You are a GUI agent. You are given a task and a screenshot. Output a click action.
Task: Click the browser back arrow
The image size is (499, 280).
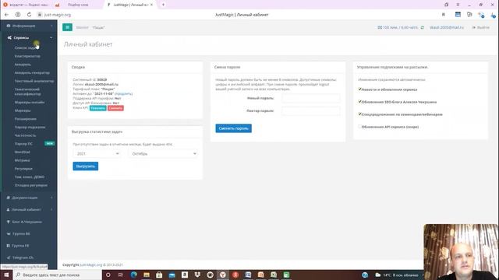(x=6, y=15)
